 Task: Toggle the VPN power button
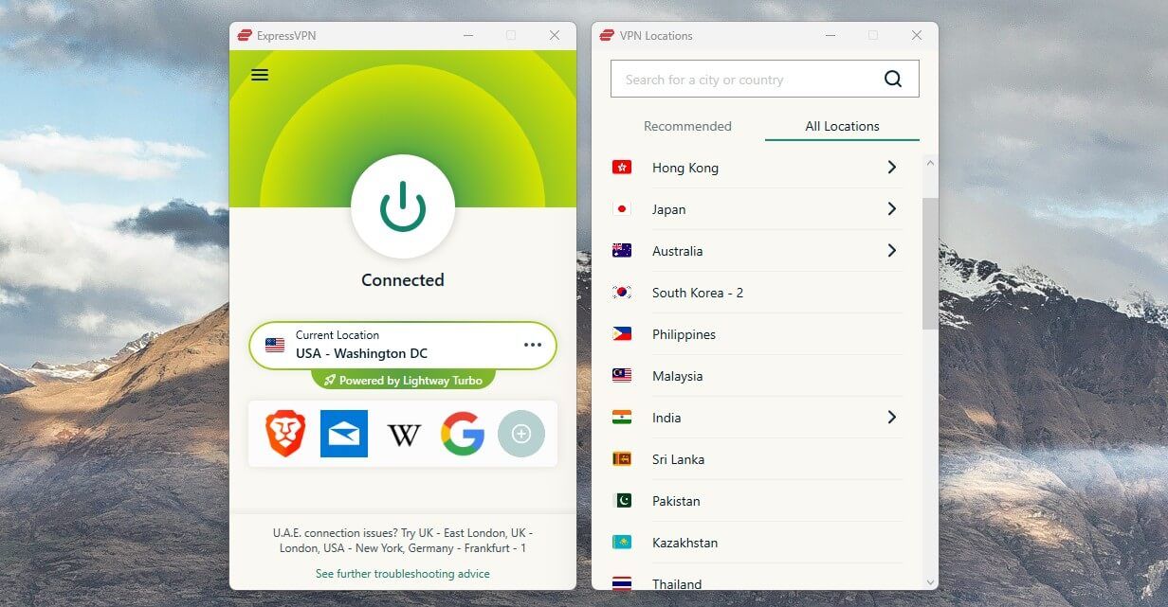pyautogui.click(x=403, y=206)
